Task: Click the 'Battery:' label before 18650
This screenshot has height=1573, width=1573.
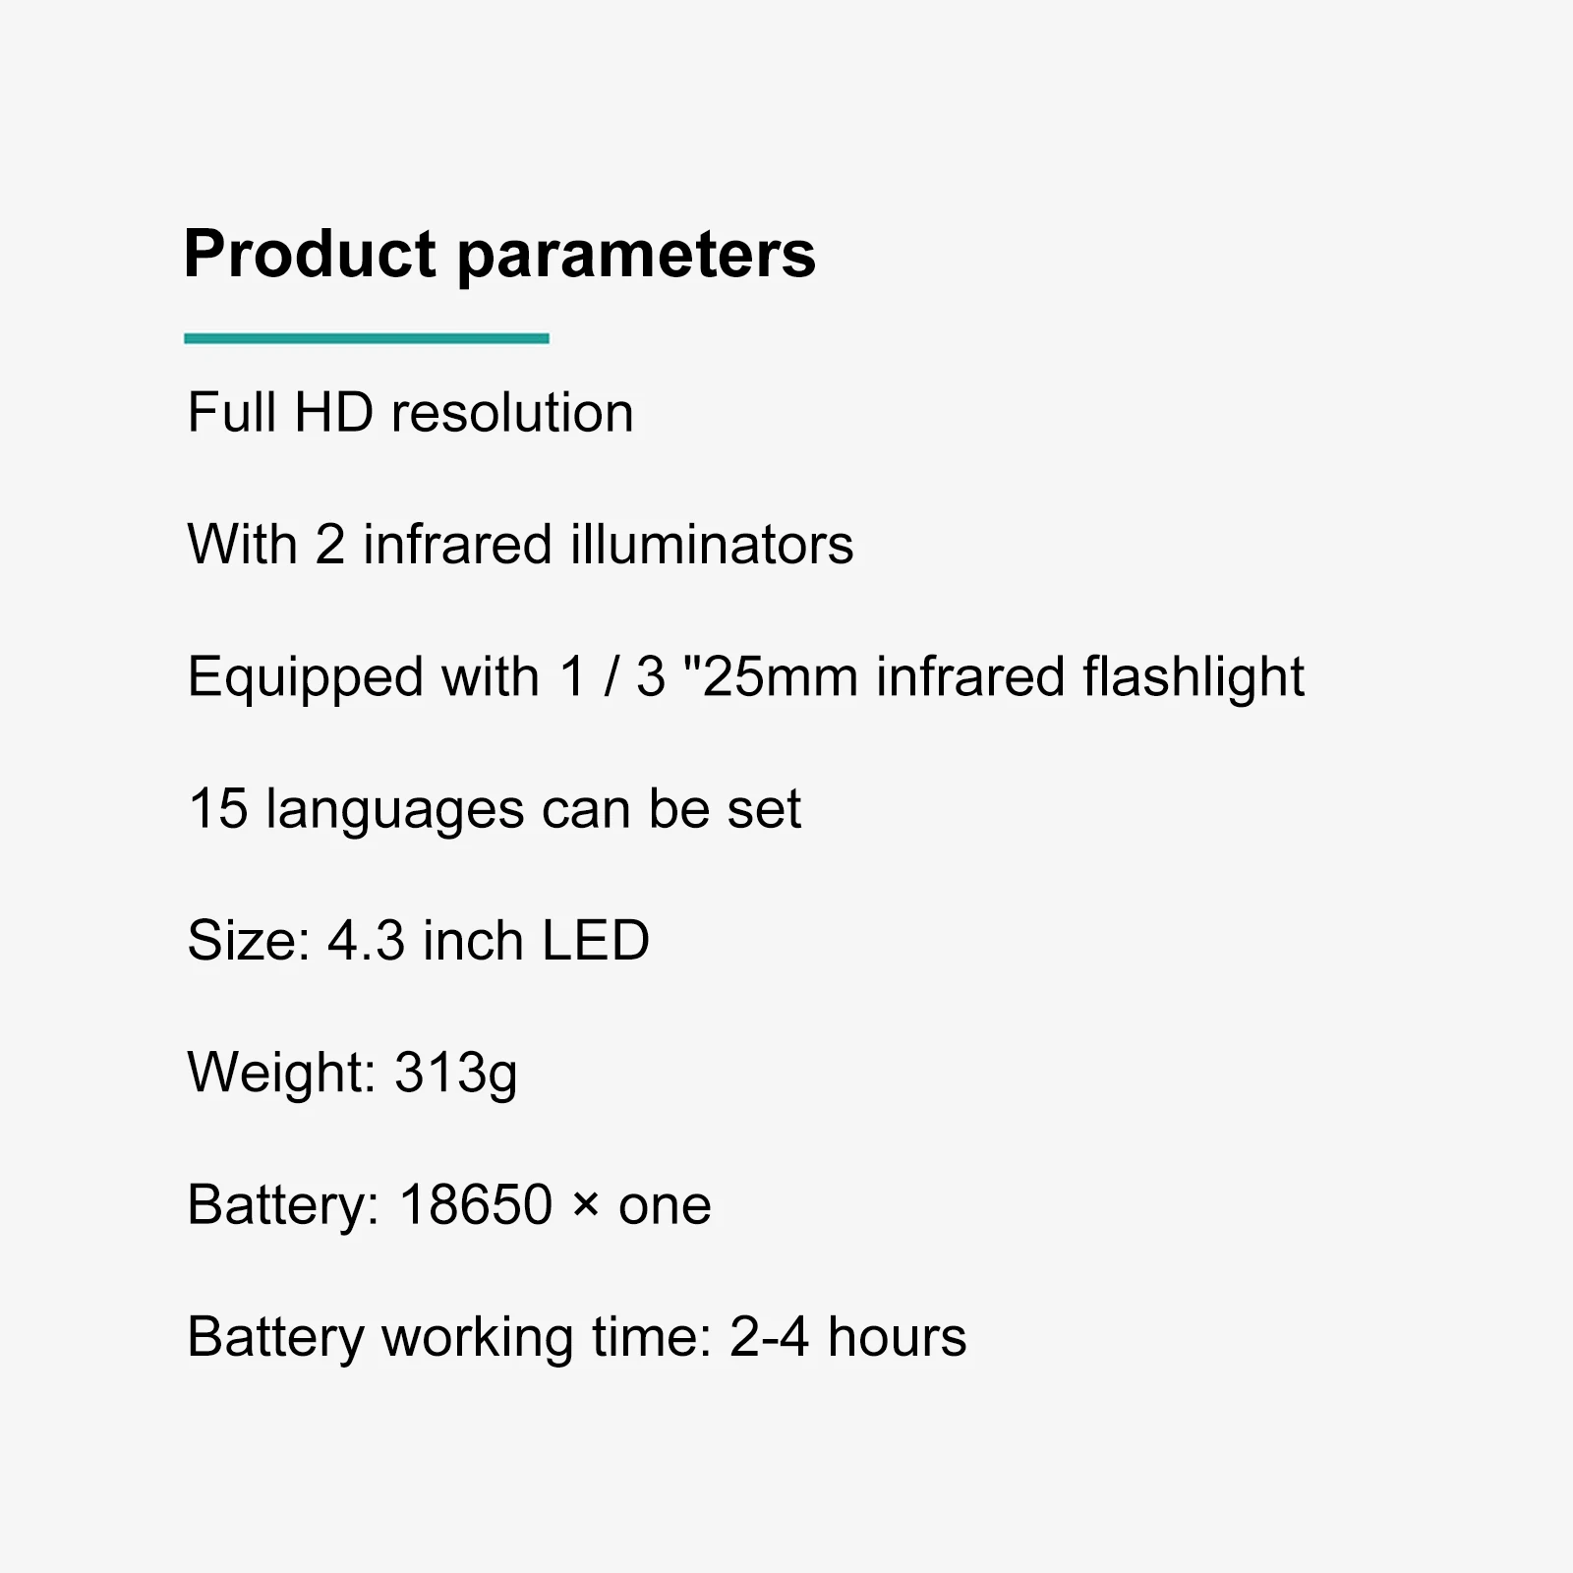Action: [283, 1204]
